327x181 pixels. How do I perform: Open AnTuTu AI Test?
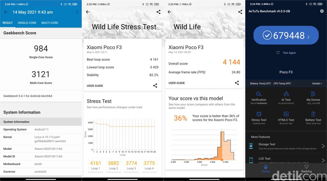(286, 98)
